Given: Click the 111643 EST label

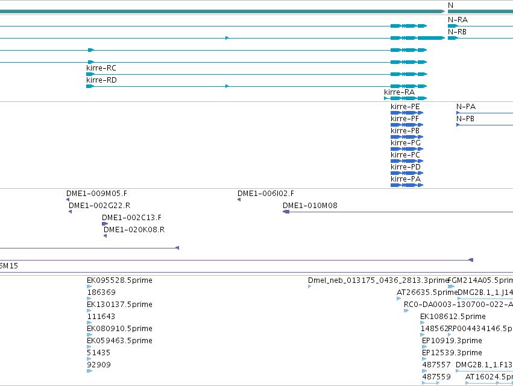Looking at the screenshot, I should pos(101,317).
